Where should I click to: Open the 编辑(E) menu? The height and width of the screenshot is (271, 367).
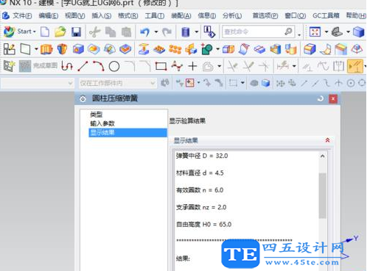(49, 16)
